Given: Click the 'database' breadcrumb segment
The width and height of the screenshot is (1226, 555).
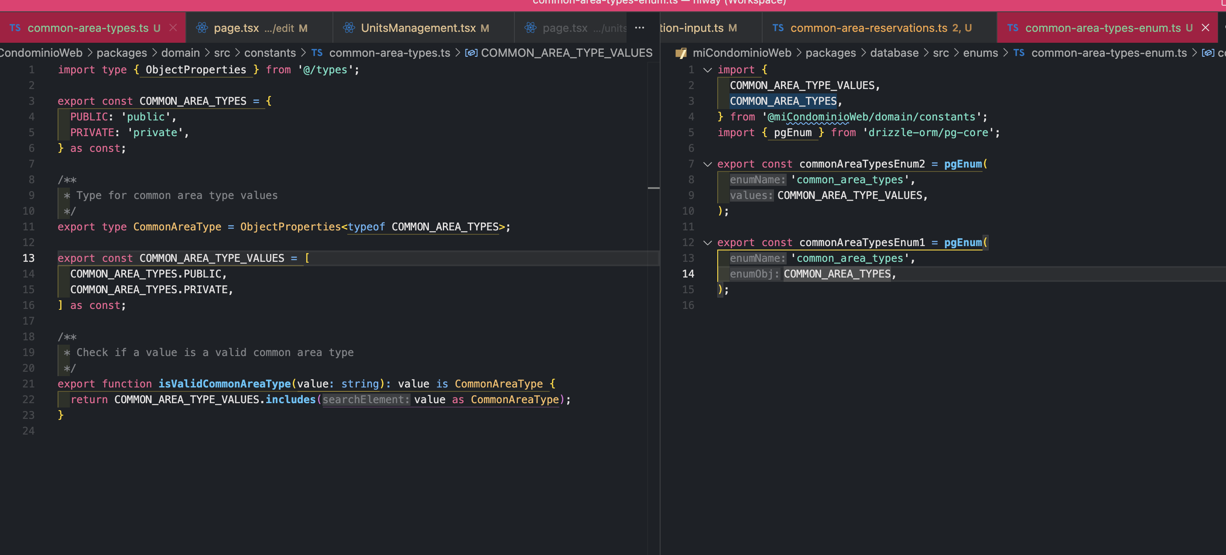Looking at the screenshot, I should tap(894, 53).
